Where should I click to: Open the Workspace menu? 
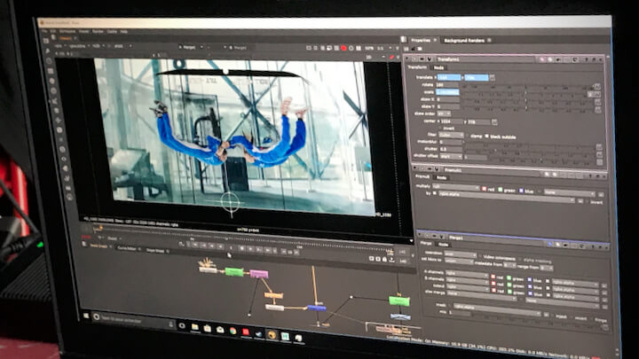pos(67,31)
